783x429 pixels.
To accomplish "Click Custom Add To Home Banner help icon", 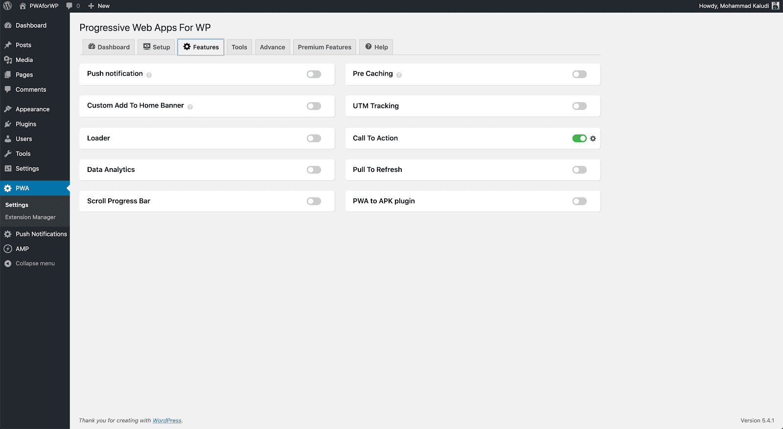I will [x=190, y=107].
